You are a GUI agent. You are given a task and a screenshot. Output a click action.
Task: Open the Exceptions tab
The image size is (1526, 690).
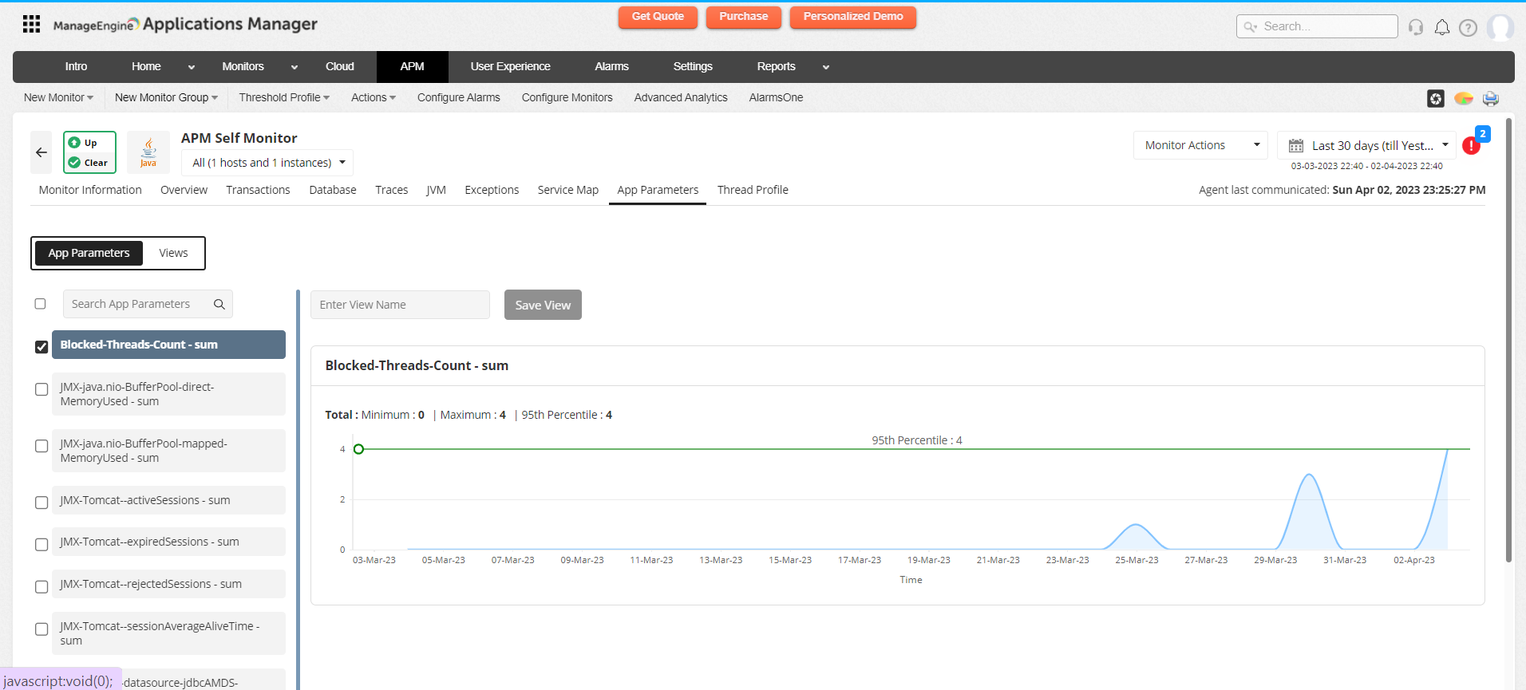click(492, 190)
